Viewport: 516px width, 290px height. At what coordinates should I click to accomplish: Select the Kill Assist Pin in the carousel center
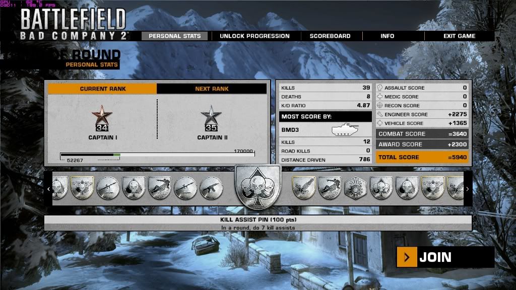coord(256,189)
